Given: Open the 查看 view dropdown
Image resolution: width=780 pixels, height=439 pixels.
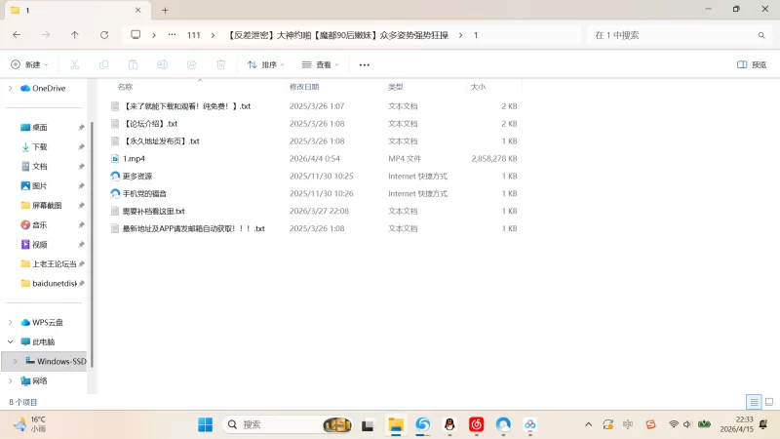Looking at the screenshot, I should pos(321,64).
